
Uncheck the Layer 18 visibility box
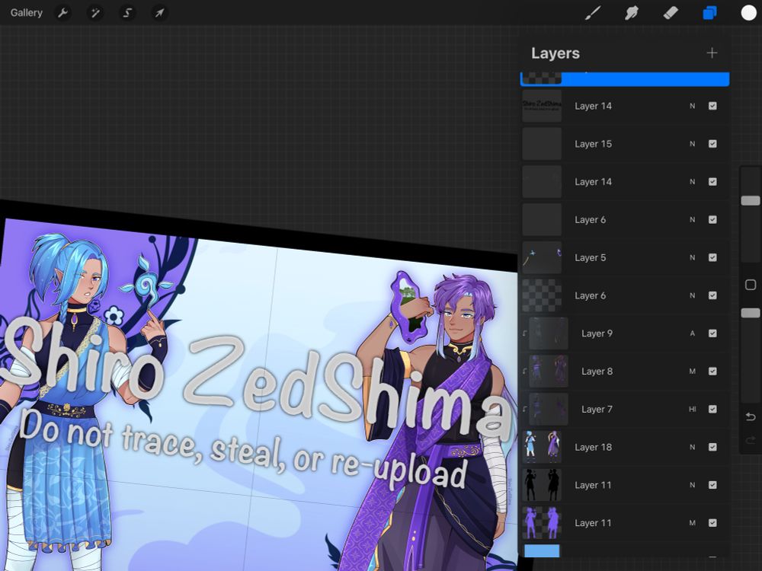[712, 447]
